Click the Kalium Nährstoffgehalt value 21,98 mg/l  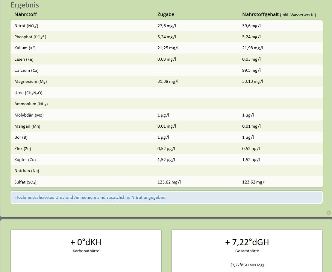click(252, 48)
